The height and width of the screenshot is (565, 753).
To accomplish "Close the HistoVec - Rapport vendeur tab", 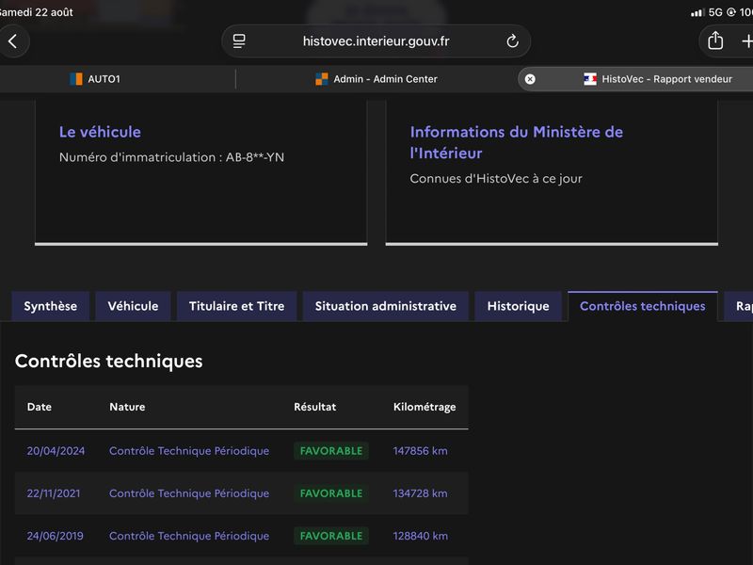I will 530,79.
